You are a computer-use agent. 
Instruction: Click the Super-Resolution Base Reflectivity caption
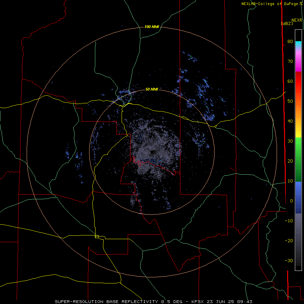pyautogui.click(x=106, y=302)
